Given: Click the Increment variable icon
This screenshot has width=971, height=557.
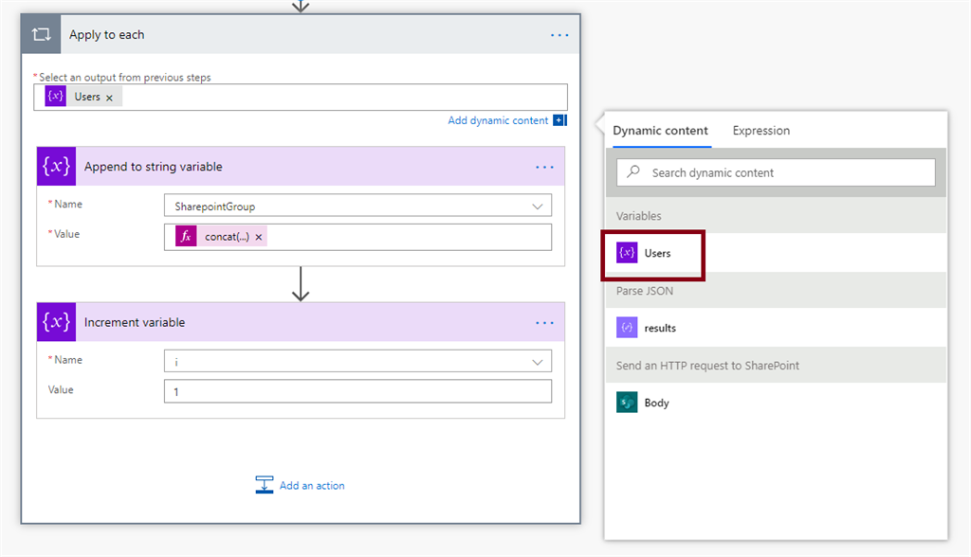Looking at the screenshot, I should pos(56,322).
